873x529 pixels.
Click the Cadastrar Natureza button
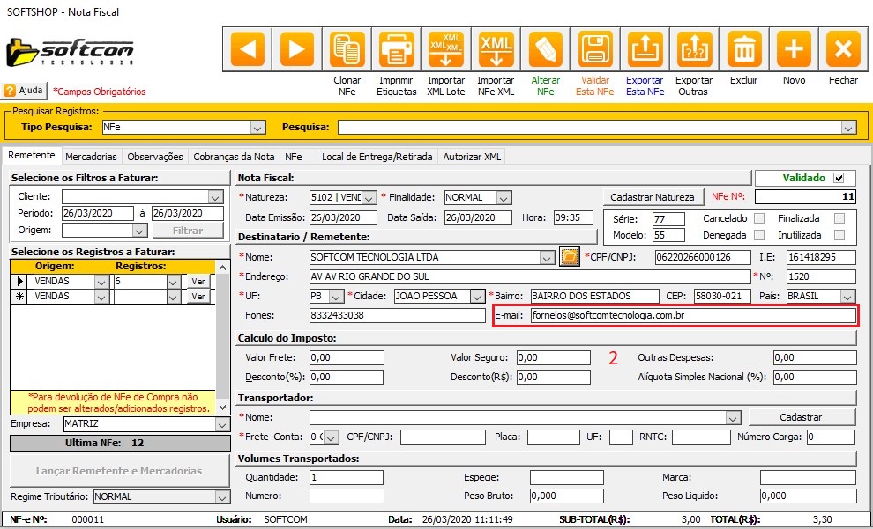click(653, 197)
